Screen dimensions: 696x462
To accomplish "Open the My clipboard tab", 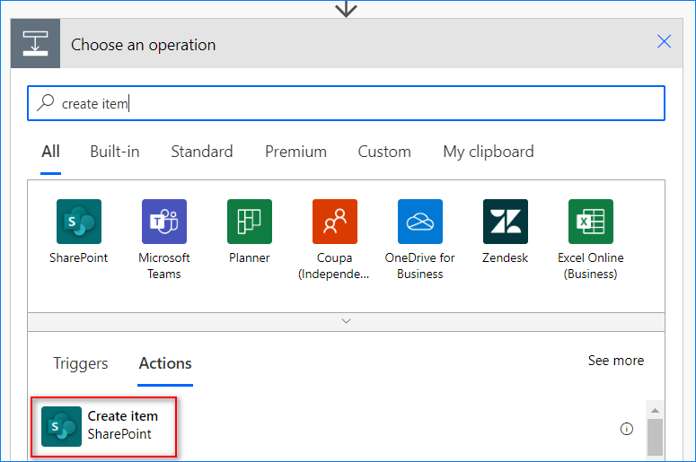I will [489, 152].
